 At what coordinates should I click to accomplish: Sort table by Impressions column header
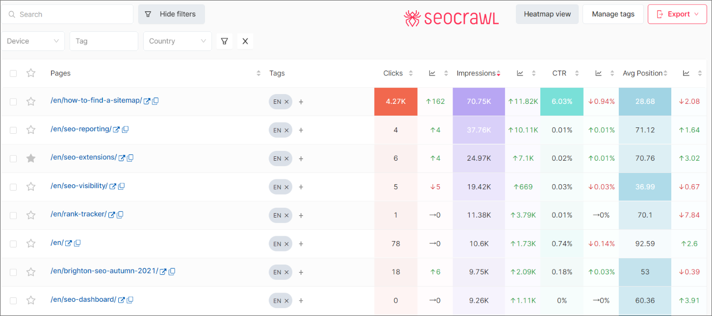(x=476, y=73)
